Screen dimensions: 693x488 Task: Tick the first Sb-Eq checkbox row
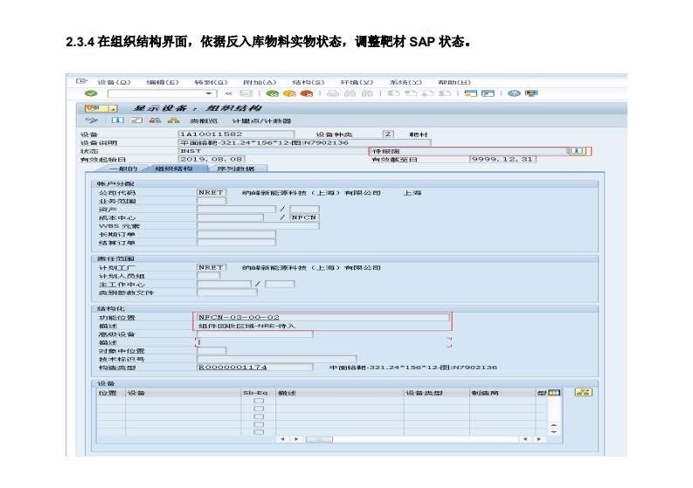(258, 402)
